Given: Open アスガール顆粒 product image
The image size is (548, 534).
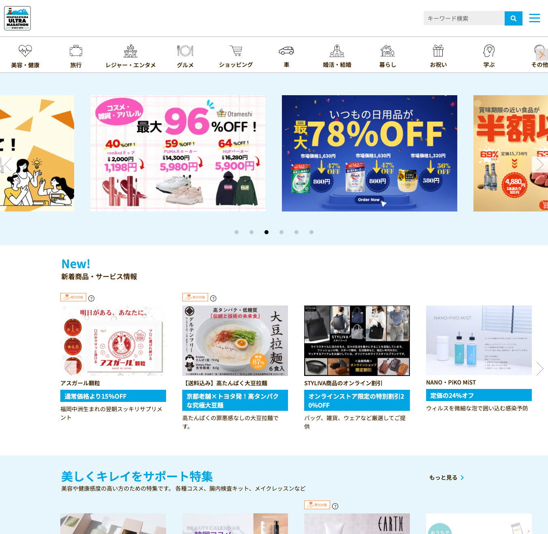Looking at the screenshot, I should [113, 341].
